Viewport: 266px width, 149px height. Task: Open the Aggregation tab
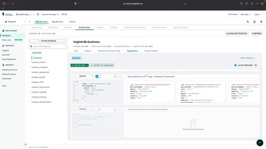tap(132, 51)
